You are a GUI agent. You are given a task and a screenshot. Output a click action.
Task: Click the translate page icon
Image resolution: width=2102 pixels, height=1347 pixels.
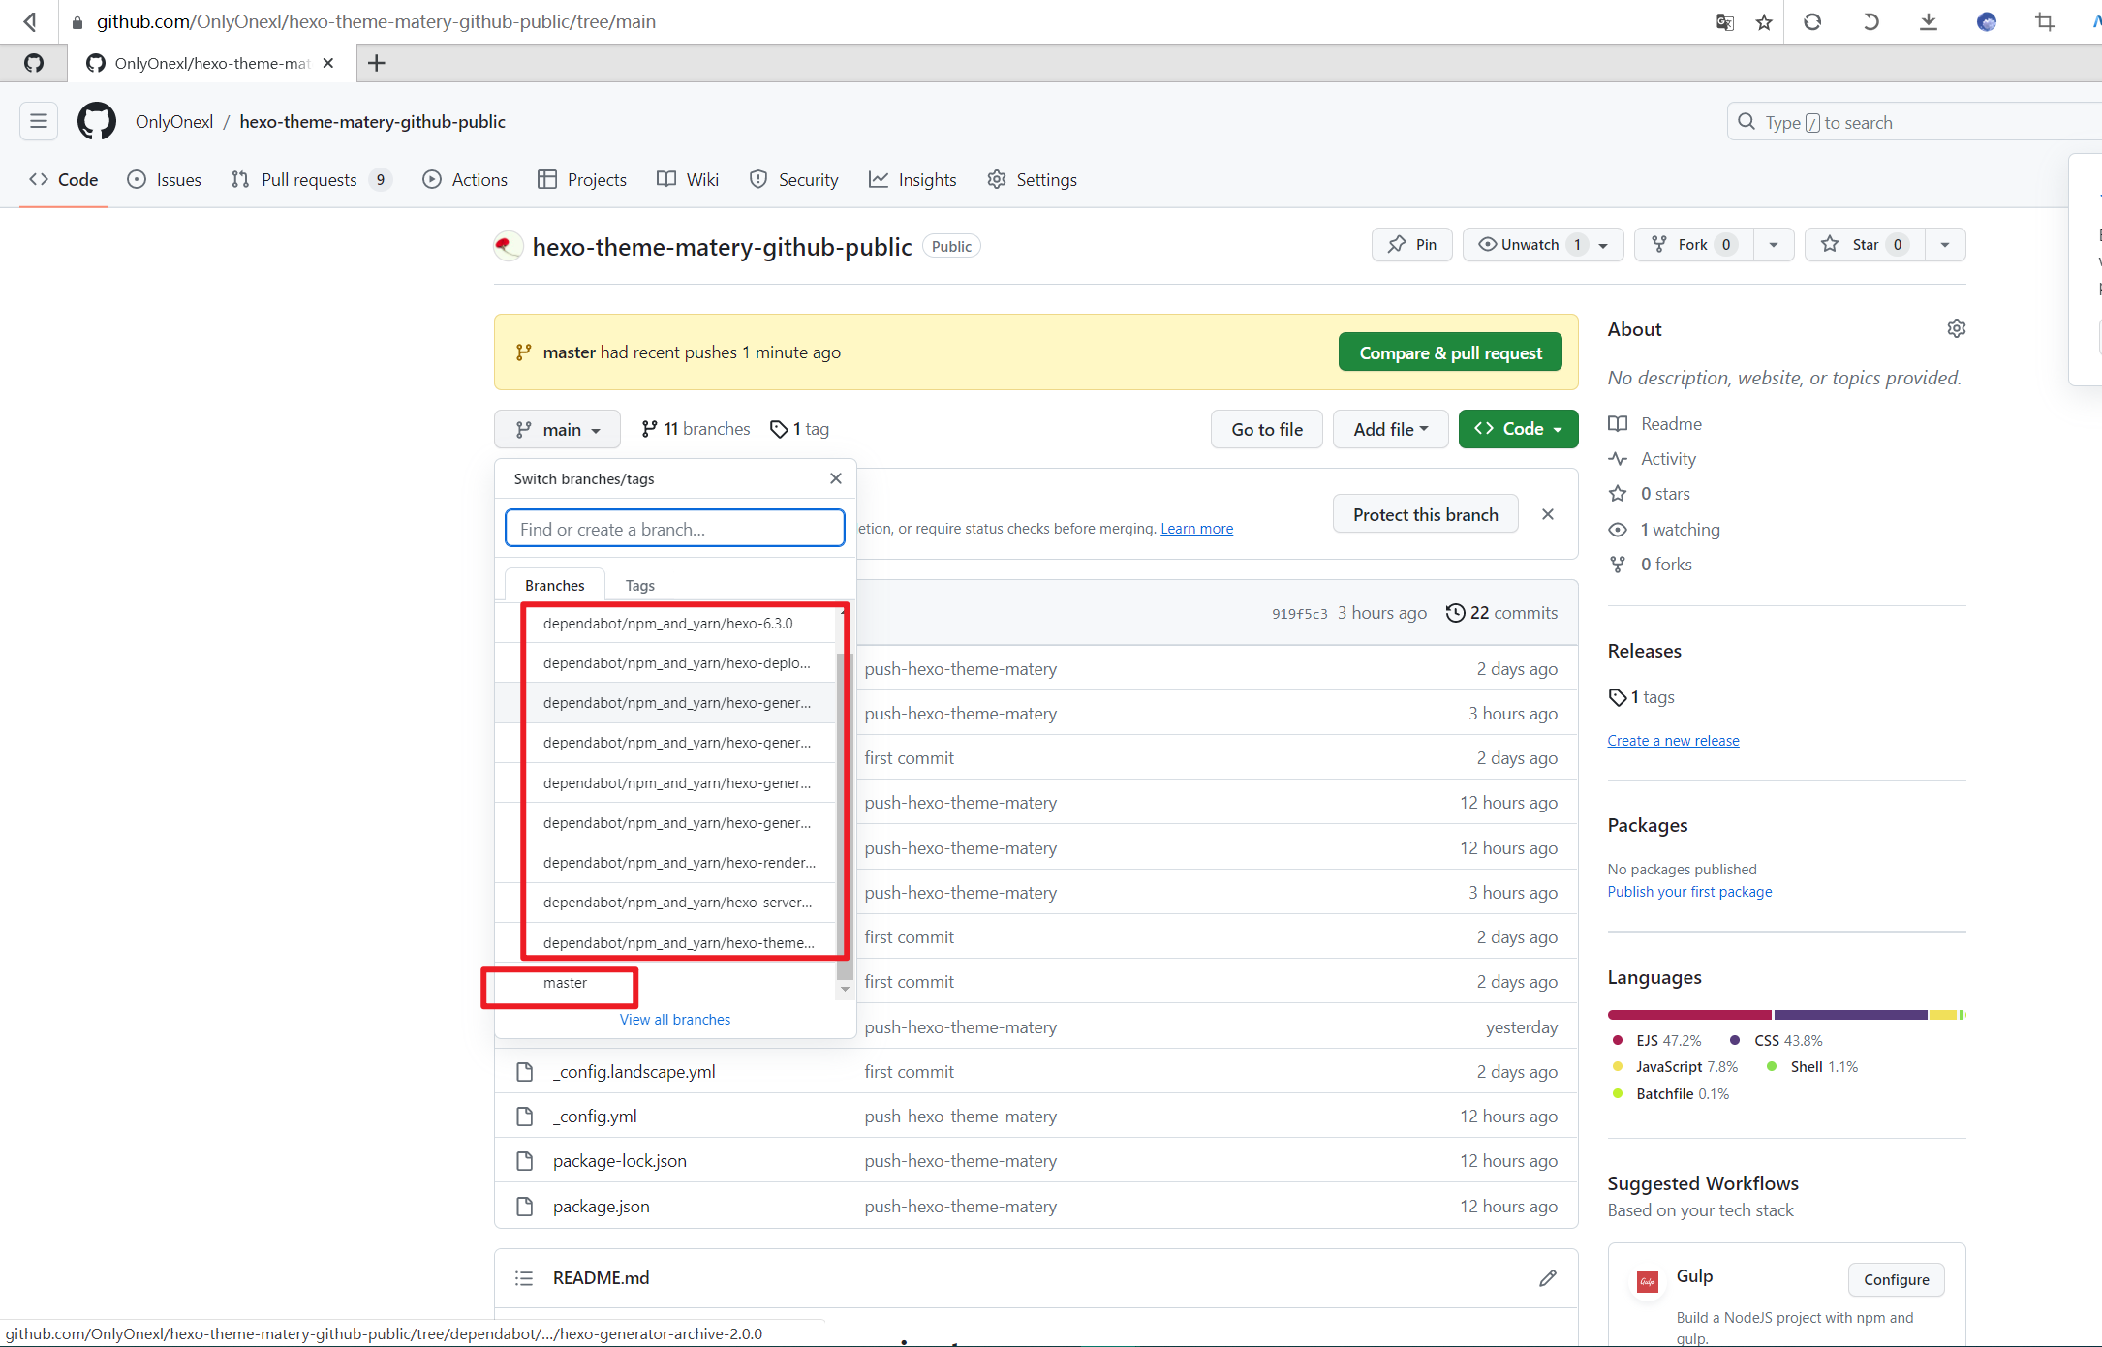click(x=1724, y=21)
